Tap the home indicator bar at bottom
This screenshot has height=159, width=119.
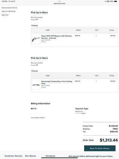pyautogui.click(x=59, y=158)
